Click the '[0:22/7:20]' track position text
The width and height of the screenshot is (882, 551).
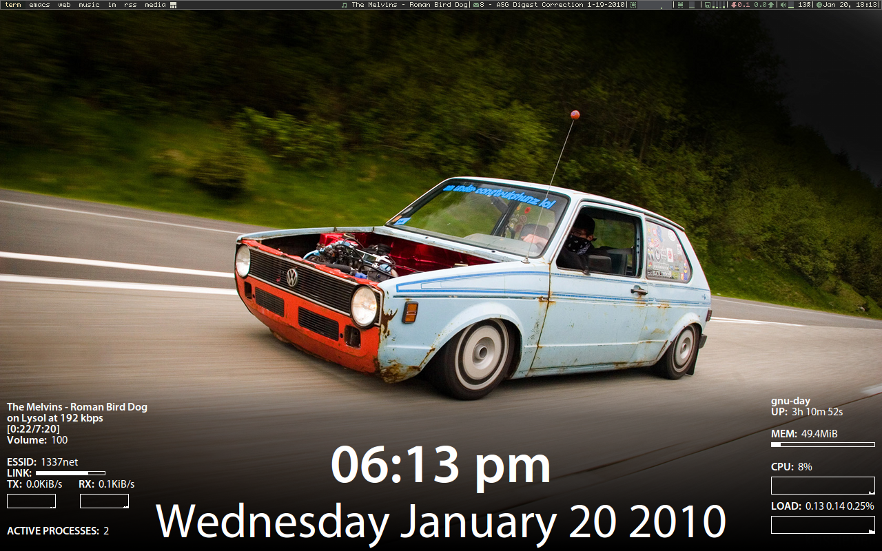pos(34,429)
